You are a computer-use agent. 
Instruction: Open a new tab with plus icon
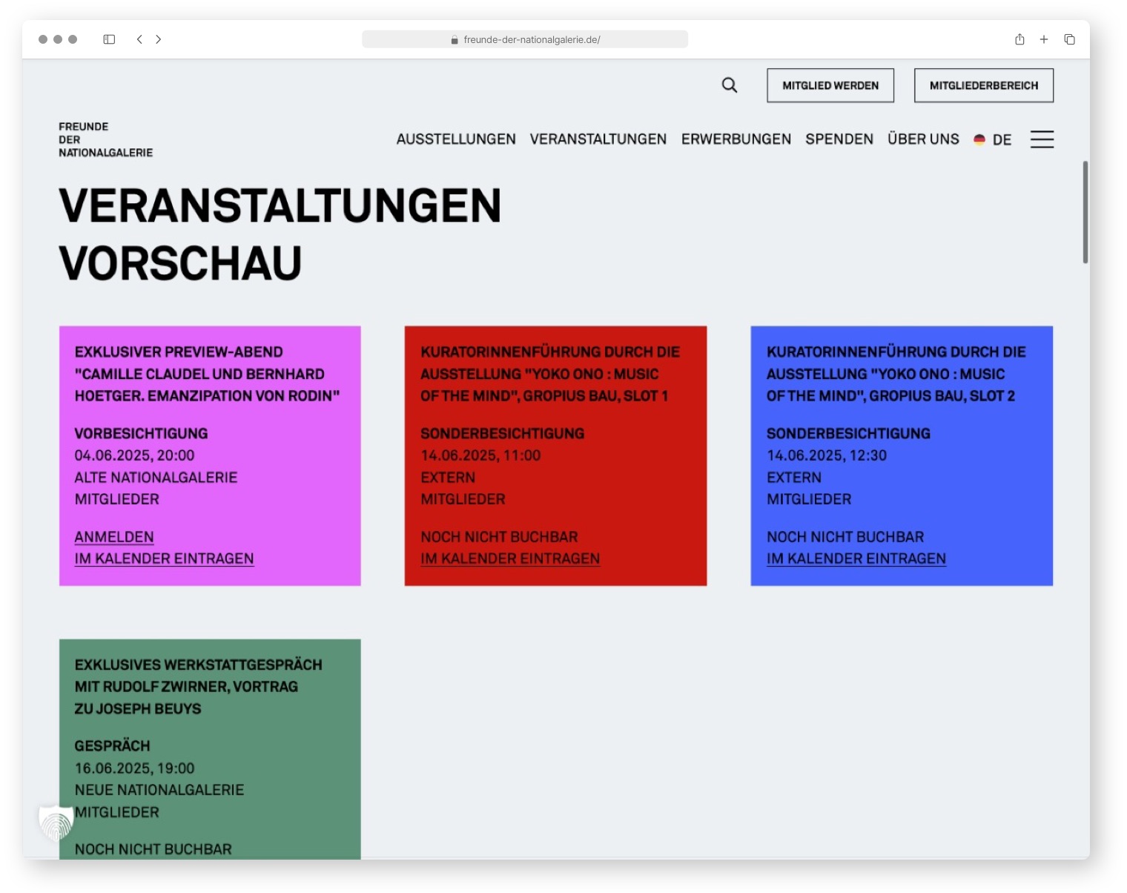1044,39
